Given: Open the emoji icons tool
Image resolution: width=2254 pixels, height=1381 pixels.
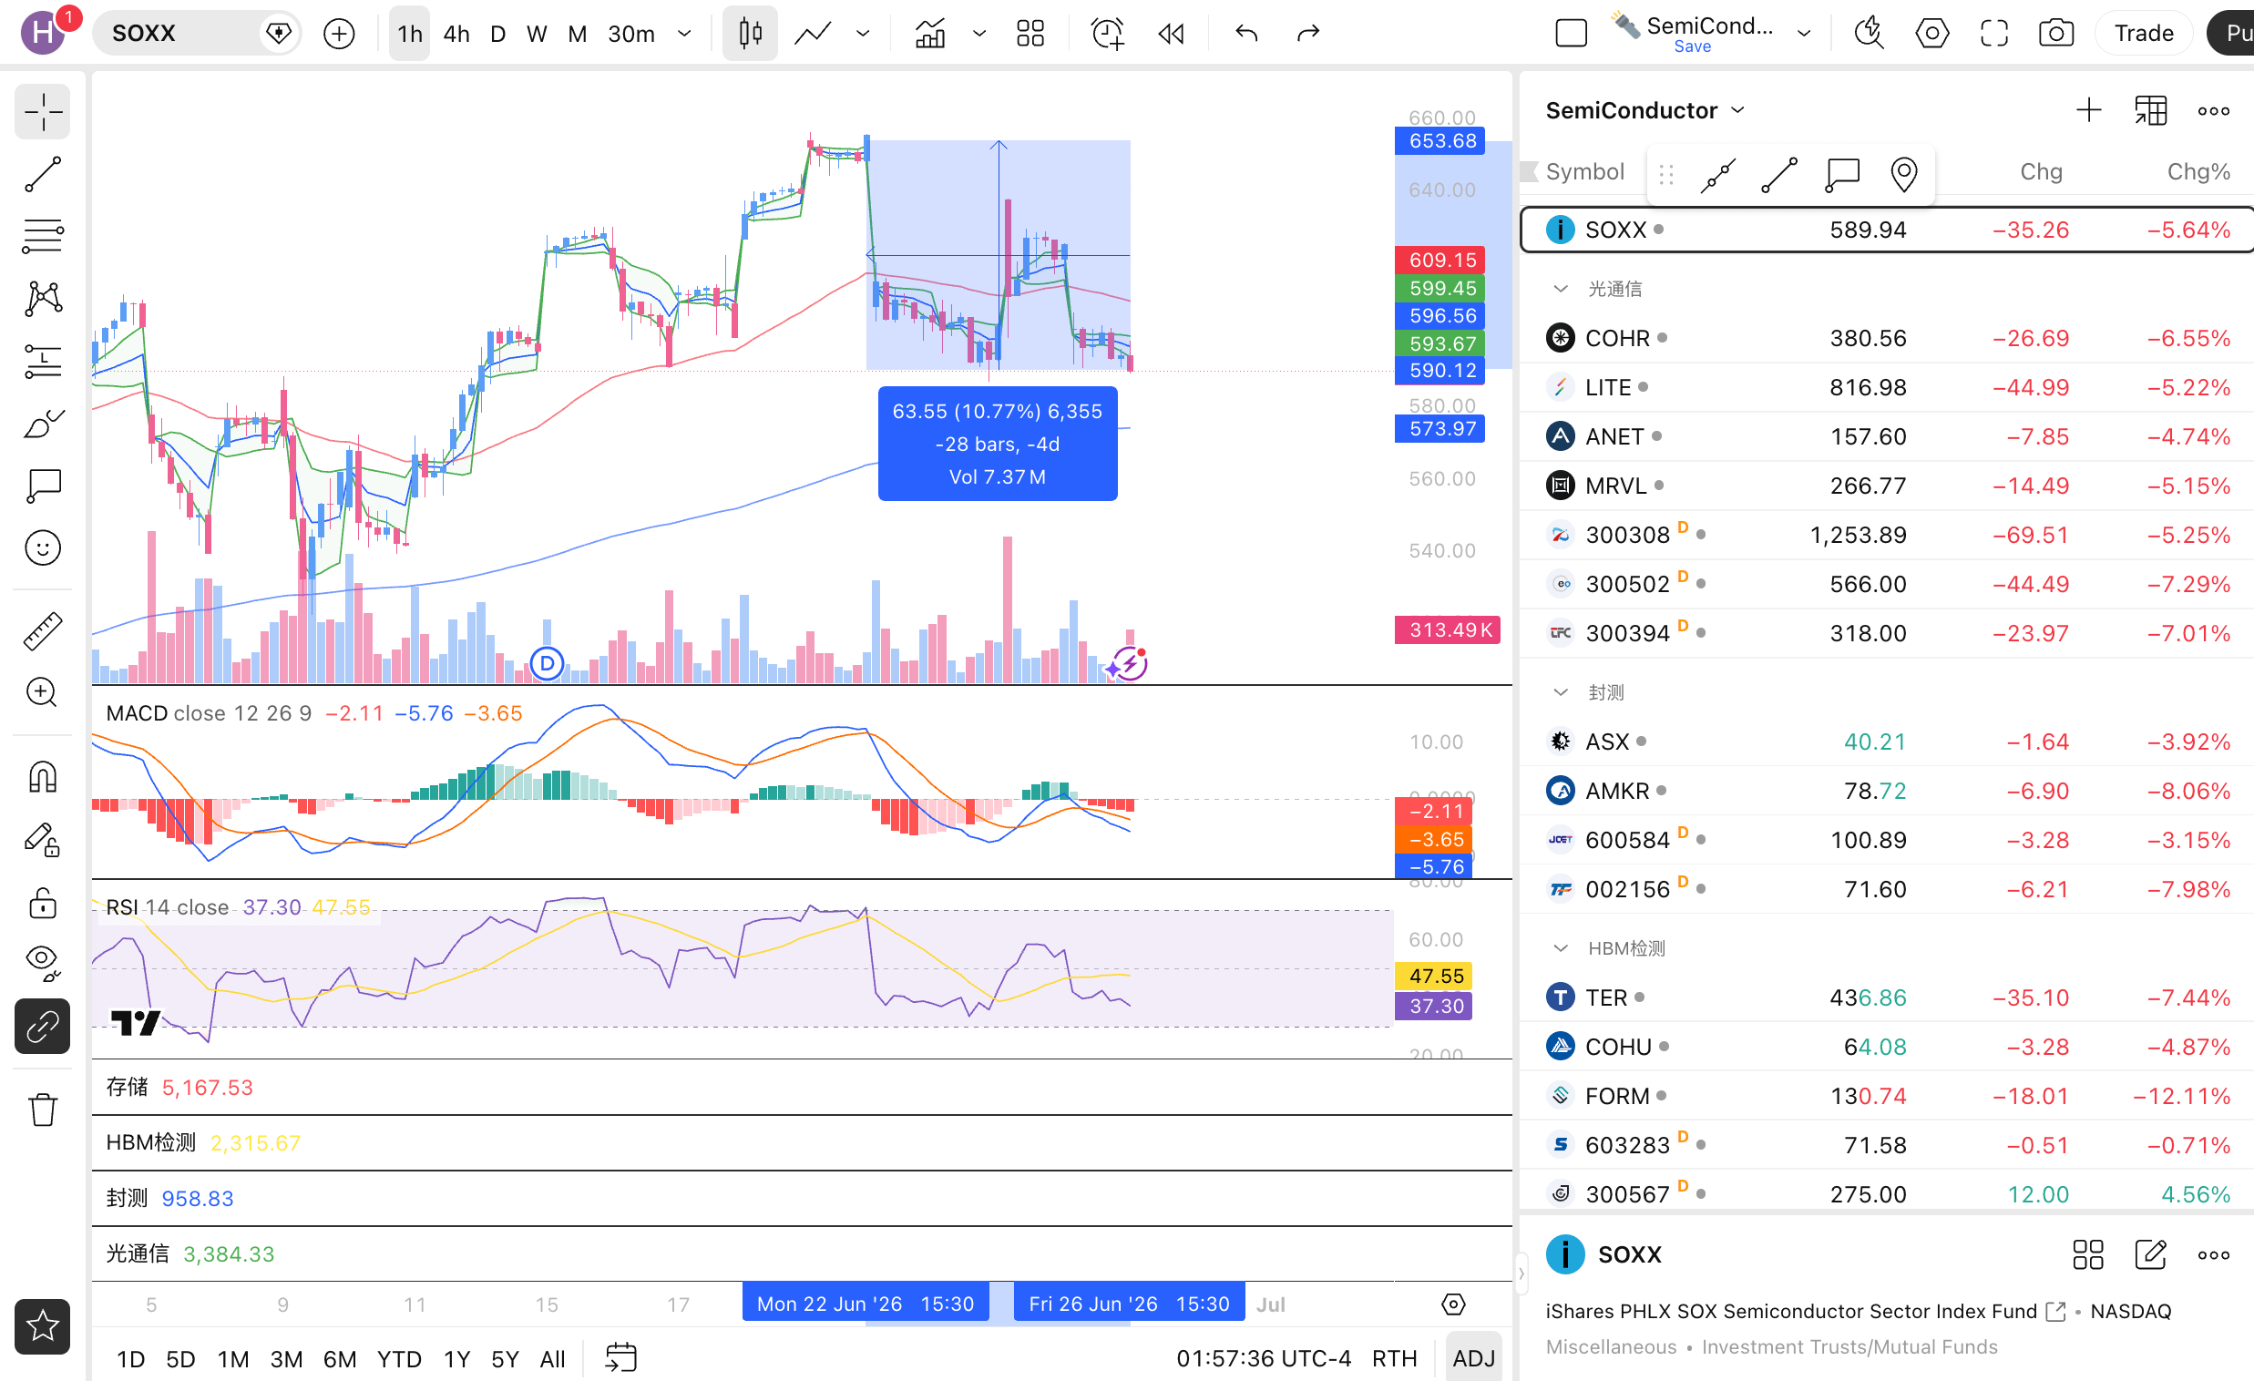Looking at the screenshot, I should coord(42,547).
